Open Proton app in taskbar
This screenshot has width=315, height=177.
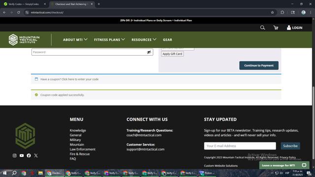point(207,173)
